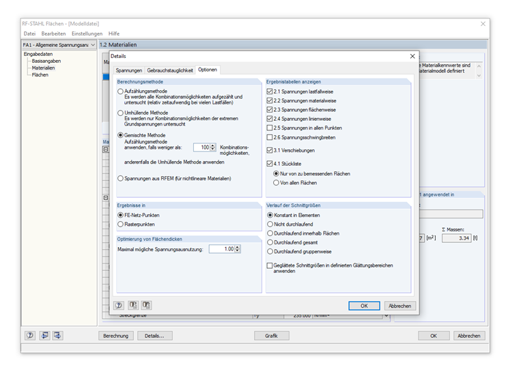Screen dimensions: 519x389
Task: Select Eingabedaten tree root
Action: (38, 54)
